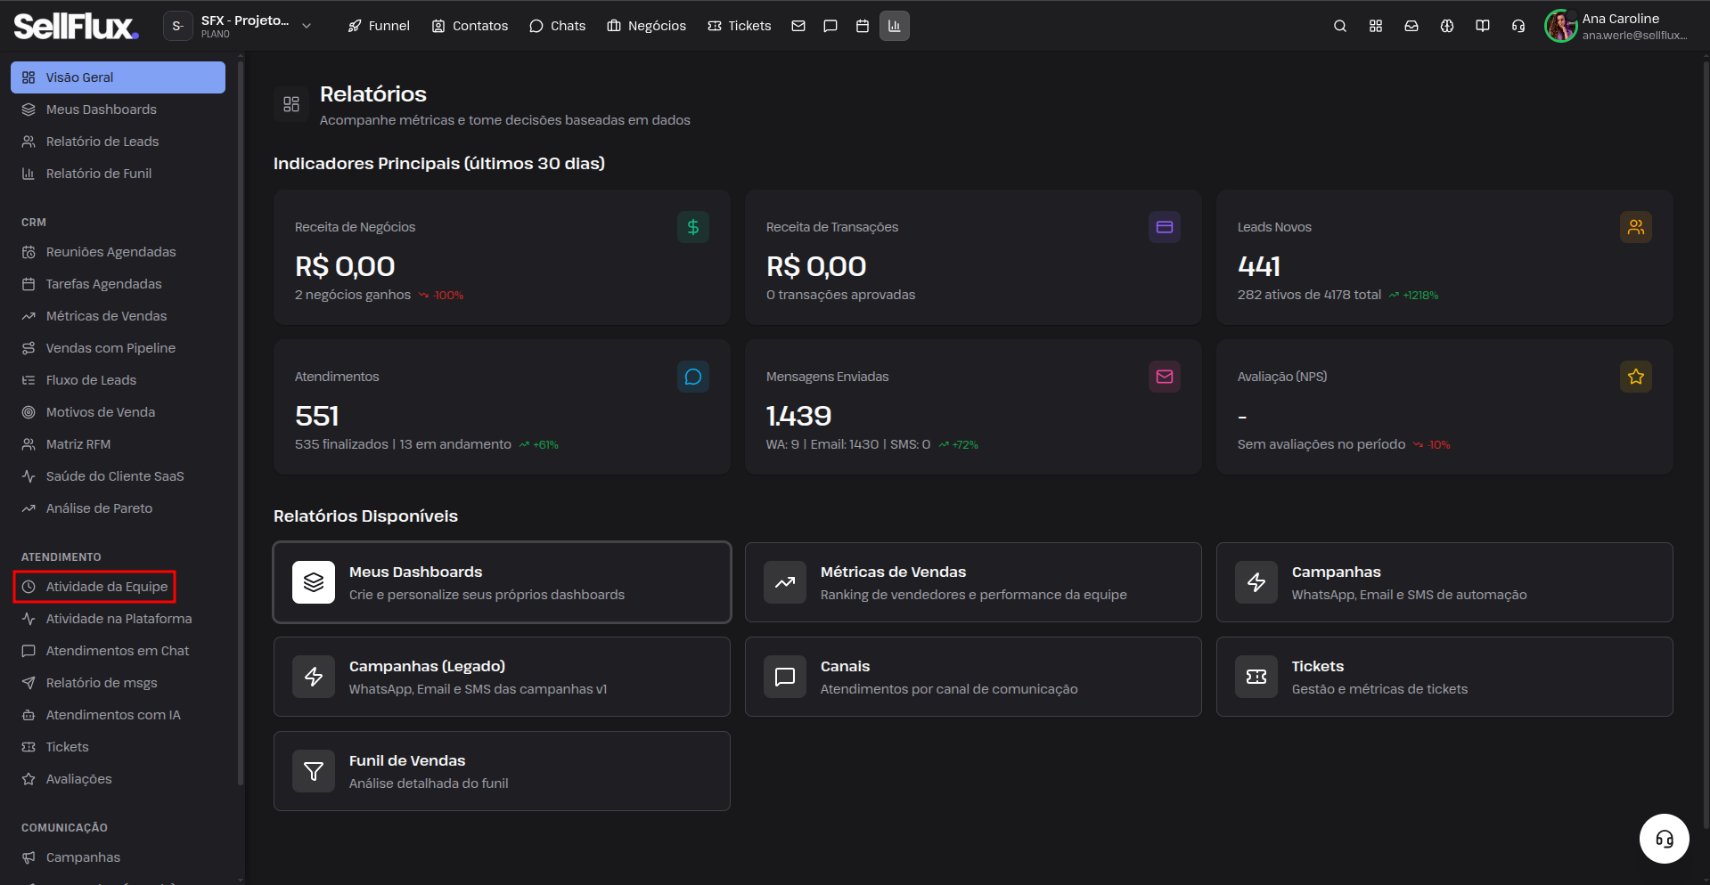This screenshot has height=885, width=1710.
Task: Open Relatório de msgs
Action: 118,683
